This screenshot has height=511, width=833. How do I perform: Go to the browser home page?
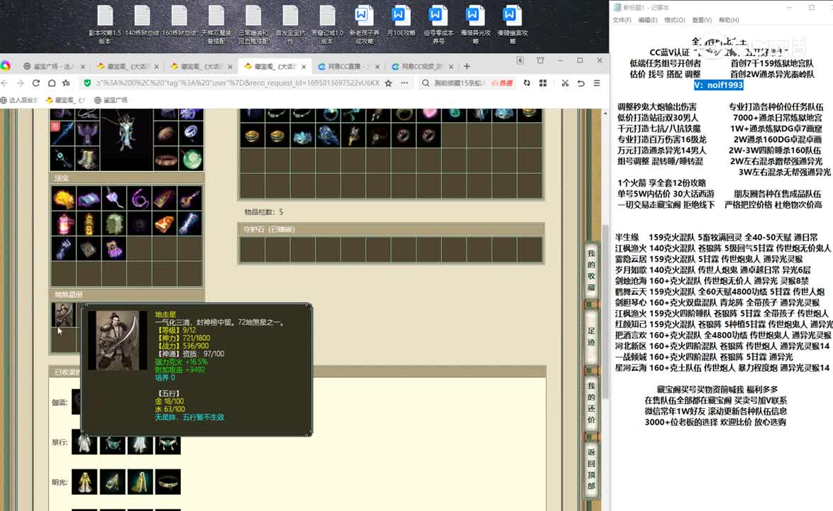[52, 83]
